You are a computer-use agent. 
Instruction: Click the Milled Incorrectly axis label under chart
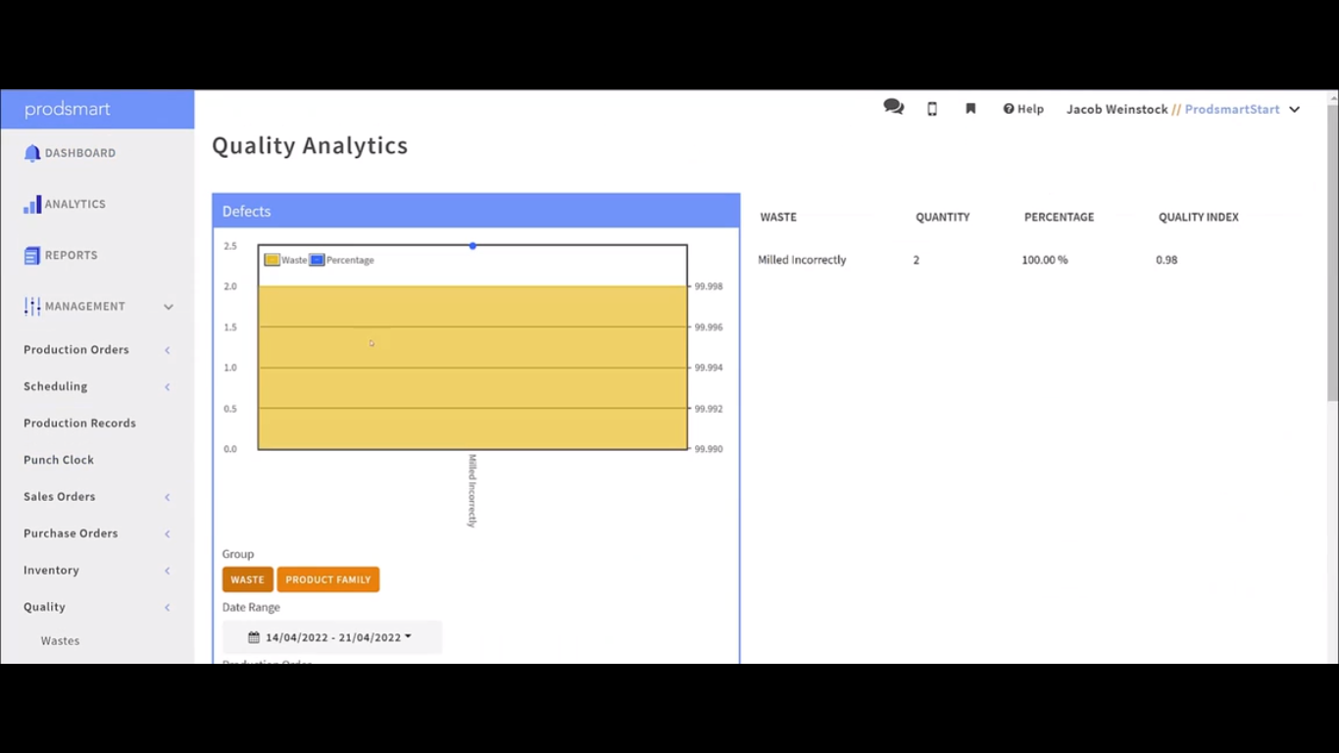pos(472,491)
